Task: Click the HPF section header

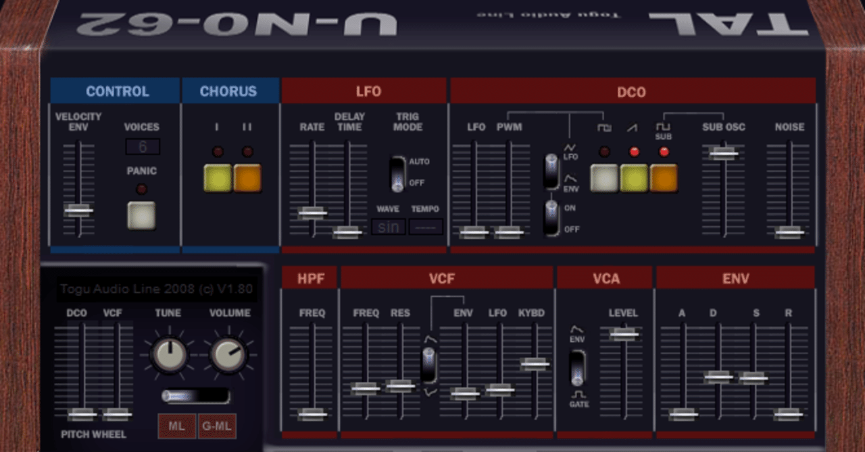Action: [310, 278]
